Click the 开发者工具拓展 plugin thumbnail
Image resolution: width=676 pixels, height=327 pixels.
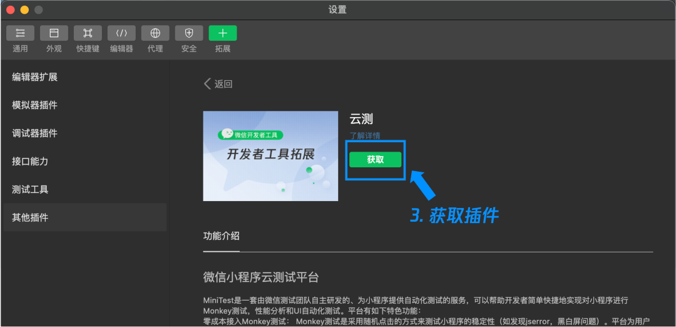tap(271, 156)
